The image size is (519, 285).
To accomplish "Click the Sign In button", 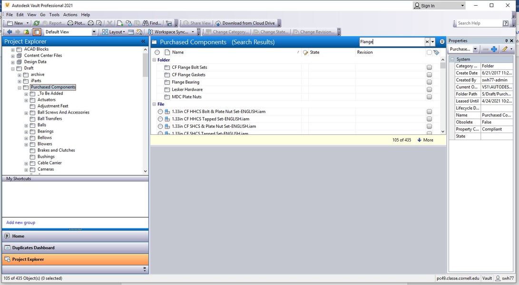I will 439,6.
